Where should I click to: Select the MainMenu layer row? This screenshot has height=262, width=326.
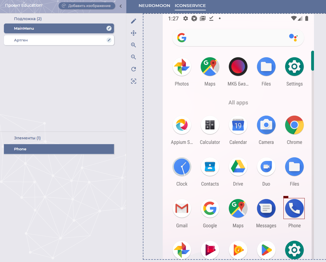(59, 28)
